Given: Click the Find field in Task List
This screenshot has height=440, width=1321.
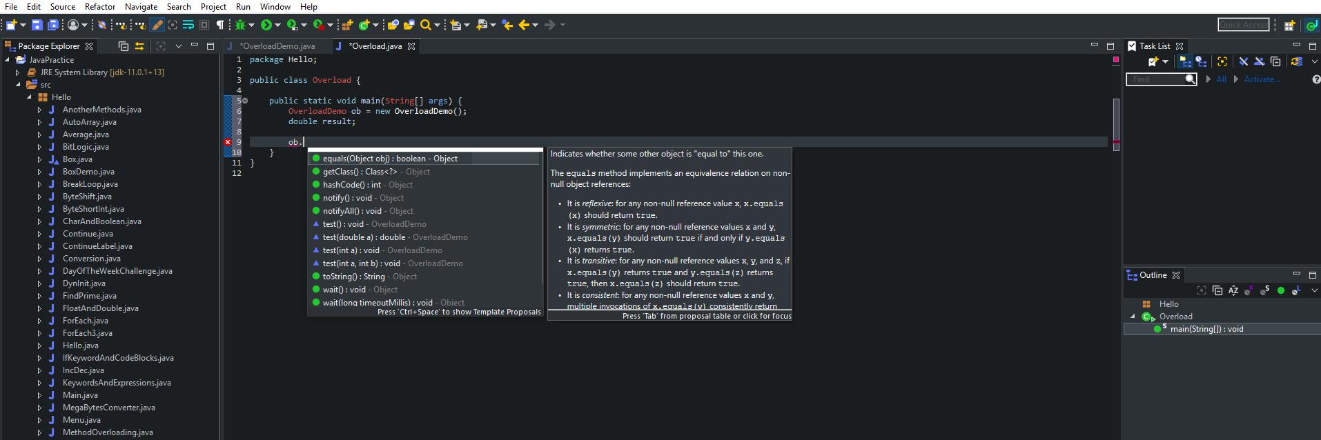Looking at the screenshot, I should click(x=1161, y=79).
